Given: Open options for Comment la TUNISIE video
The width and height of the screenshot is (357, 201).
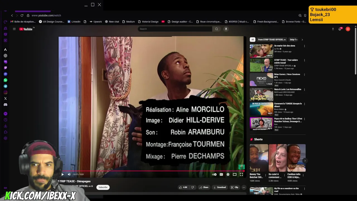Looking at the screenshot, I should click(304, 104).
